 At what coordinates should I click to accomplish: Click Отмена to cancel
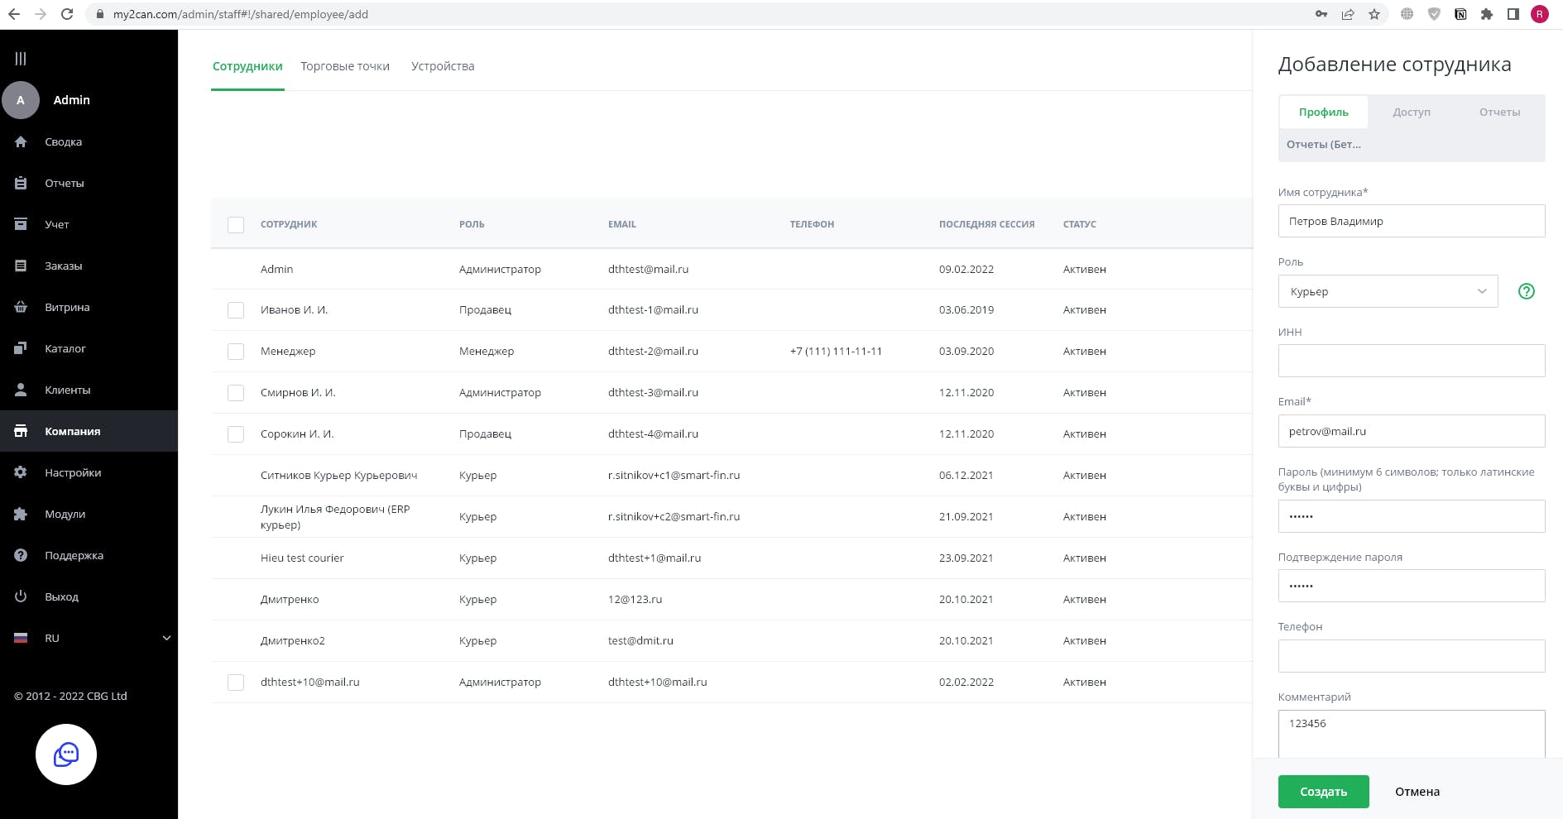click(x=1417, y=792)
